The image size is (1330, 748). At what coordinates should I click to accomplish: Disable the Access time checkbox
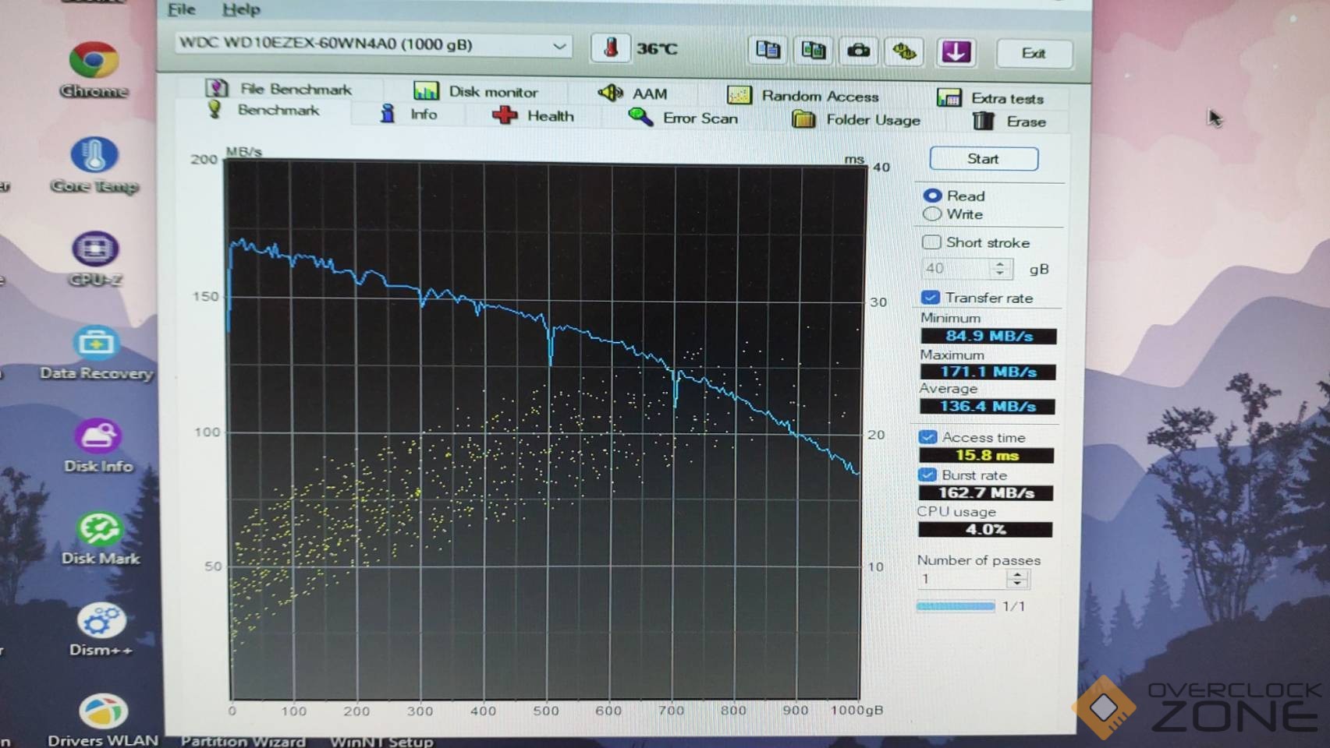pyautogui.click(x=927, y=437)
